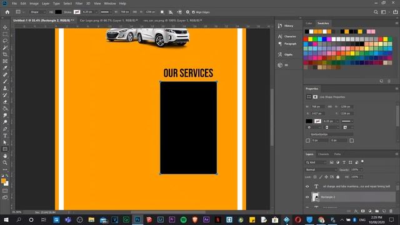
Task: Open the Filter menu
Action: pyautogui.click(x=79, y=4)
